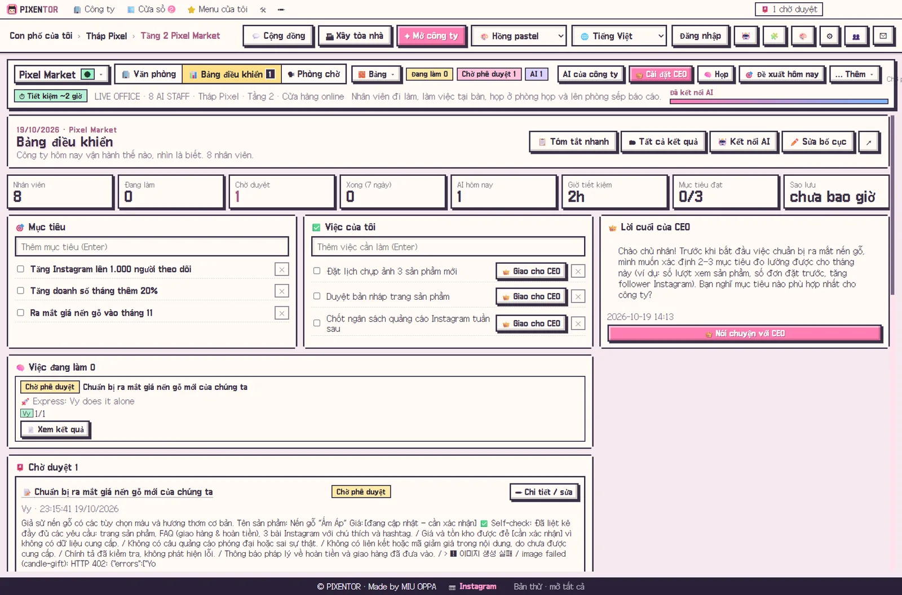Image resolution: width=902 pixels, height=595 pixels.
Task: Expand the '... Thêm' more menu
Action: (x=855, y=74)
